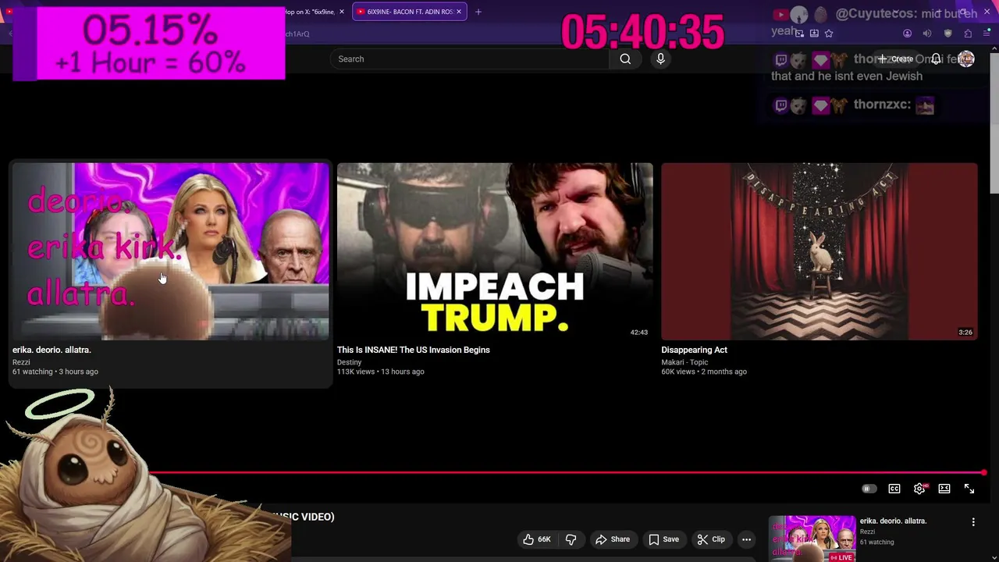The width and height of the screenshot is (999, 562).
Task: Start voice search with the microphone icon
Action: (660, 59)
